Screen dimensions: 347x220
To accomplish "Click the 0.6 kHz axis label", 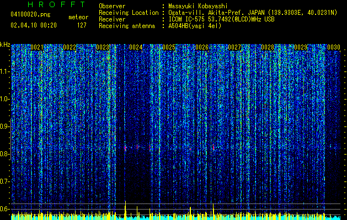I will [5, 209].
